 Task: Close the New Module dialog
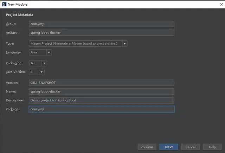(221, 4)
